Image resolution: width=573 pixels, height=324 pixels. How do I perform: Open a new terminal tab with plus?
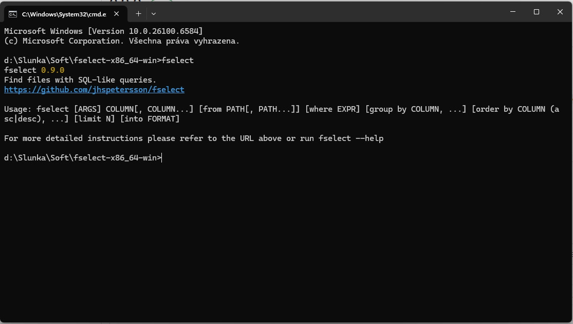[138, 14]
